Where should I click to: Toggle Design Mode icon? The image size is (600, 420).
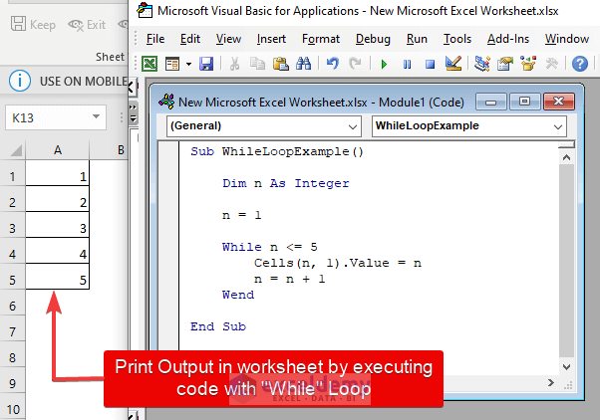point(453,64)
